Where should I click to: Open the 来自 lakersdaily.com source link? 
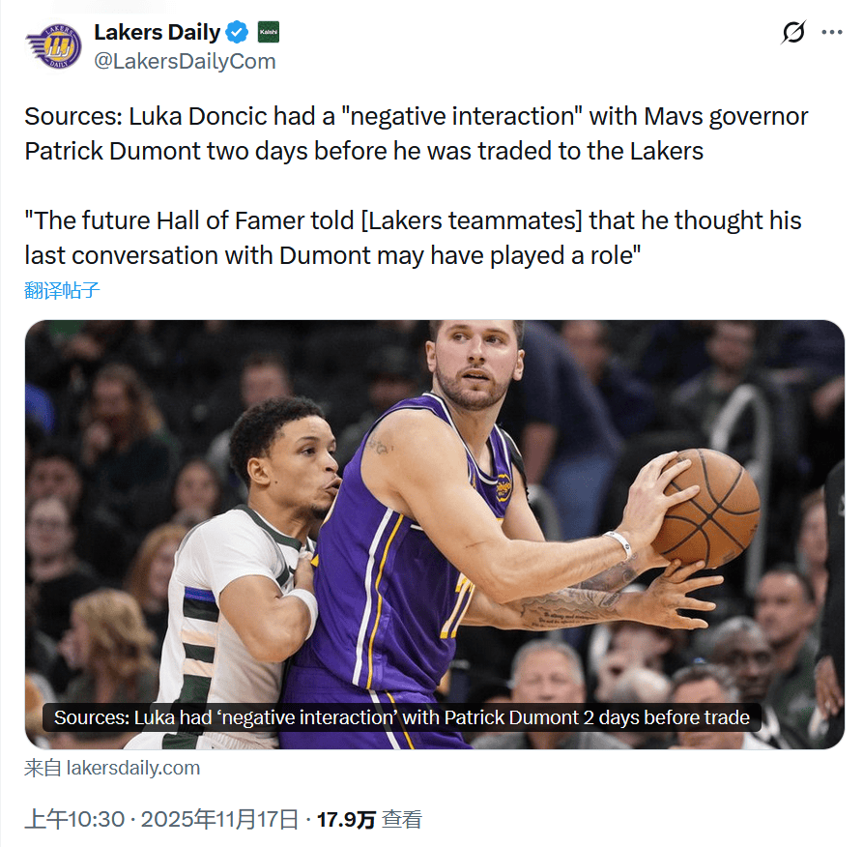(112, 769)
